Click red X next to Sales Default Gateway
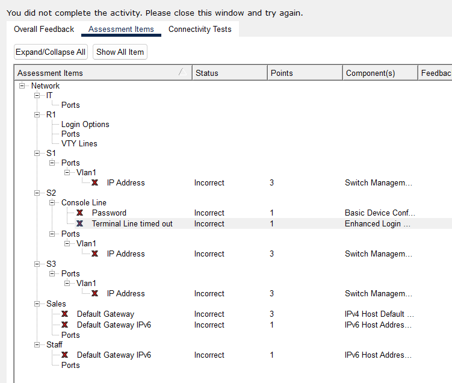452x383 pixels. (x=64, y=314)
